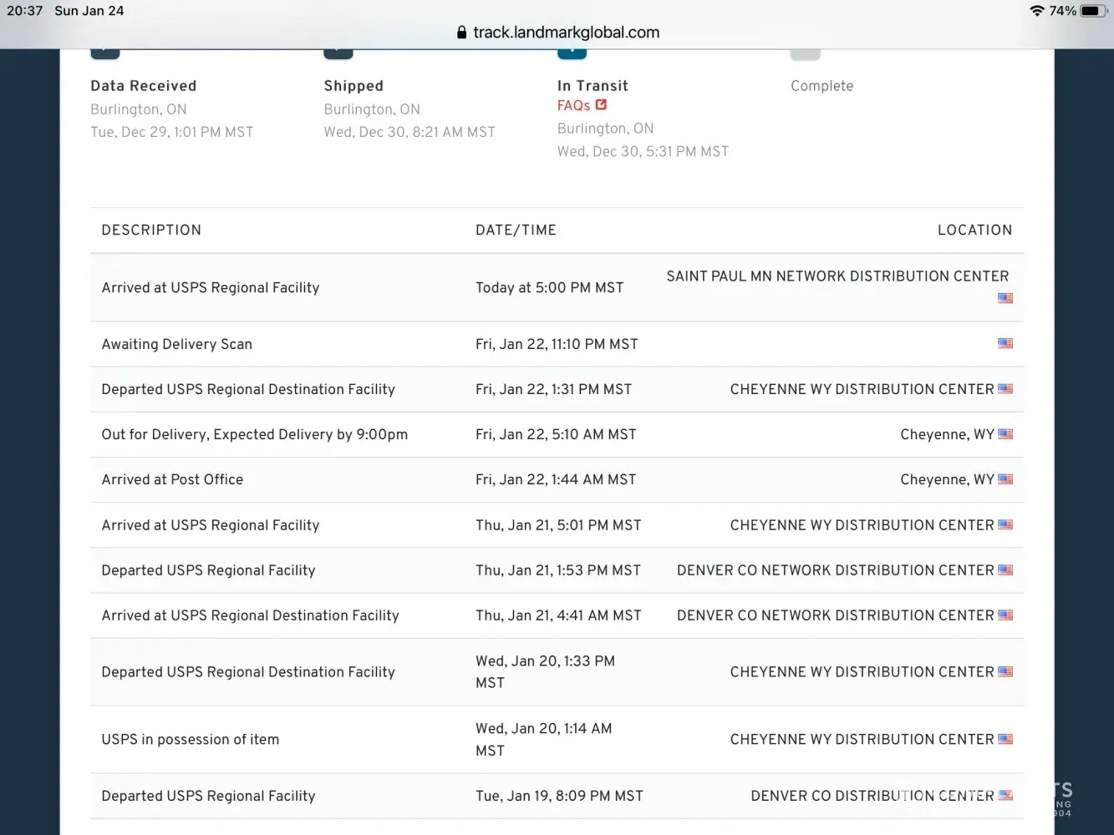
Task: Tap the Wi-Fi status icon
Action: coord(1037,11)
